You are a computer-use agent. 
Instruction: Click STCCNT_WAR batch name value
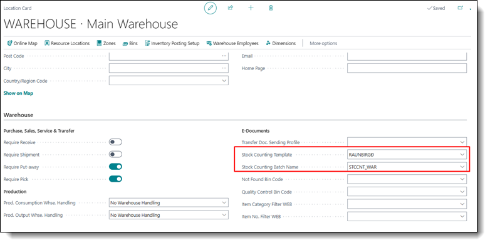[363, 167]
